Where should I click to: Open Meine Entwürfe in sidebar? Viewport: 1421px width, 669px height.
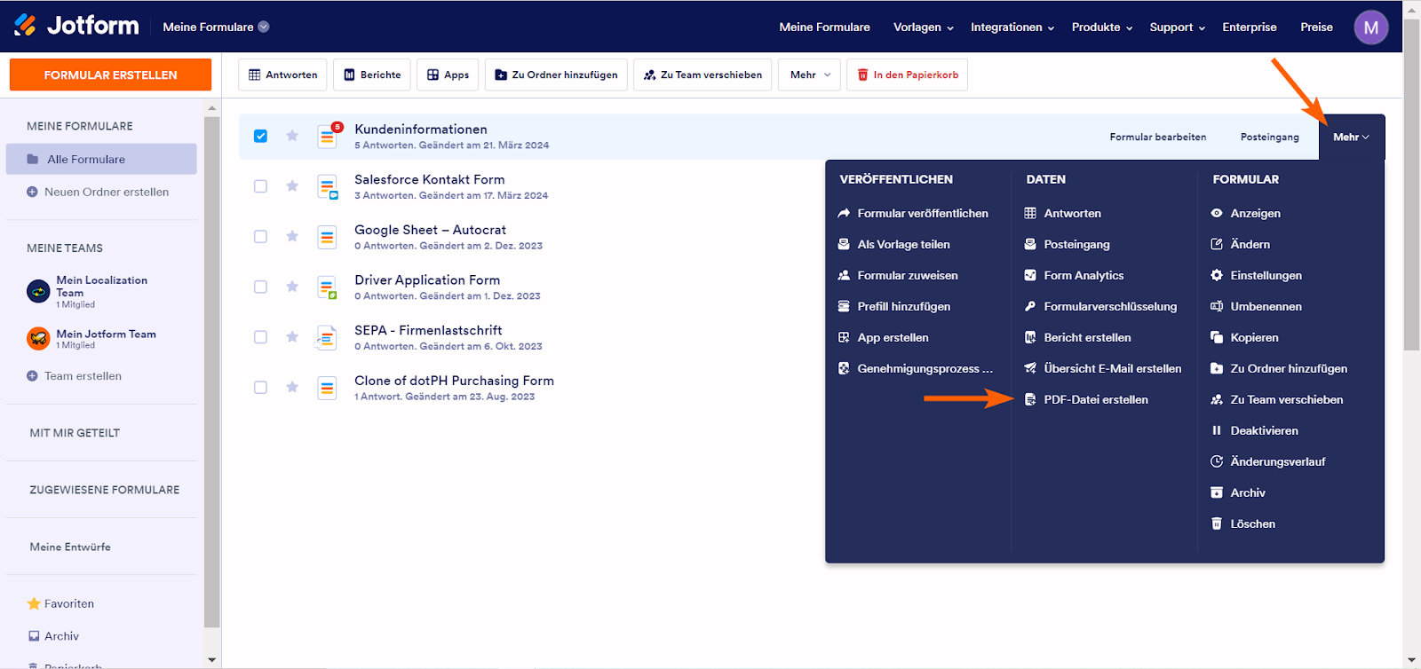pyautogui.click(x=70, y=547)
